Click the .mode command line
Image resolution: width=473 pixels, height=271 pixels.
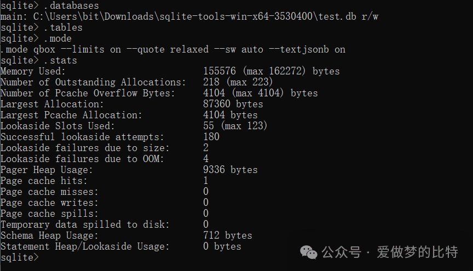point(36,39)
